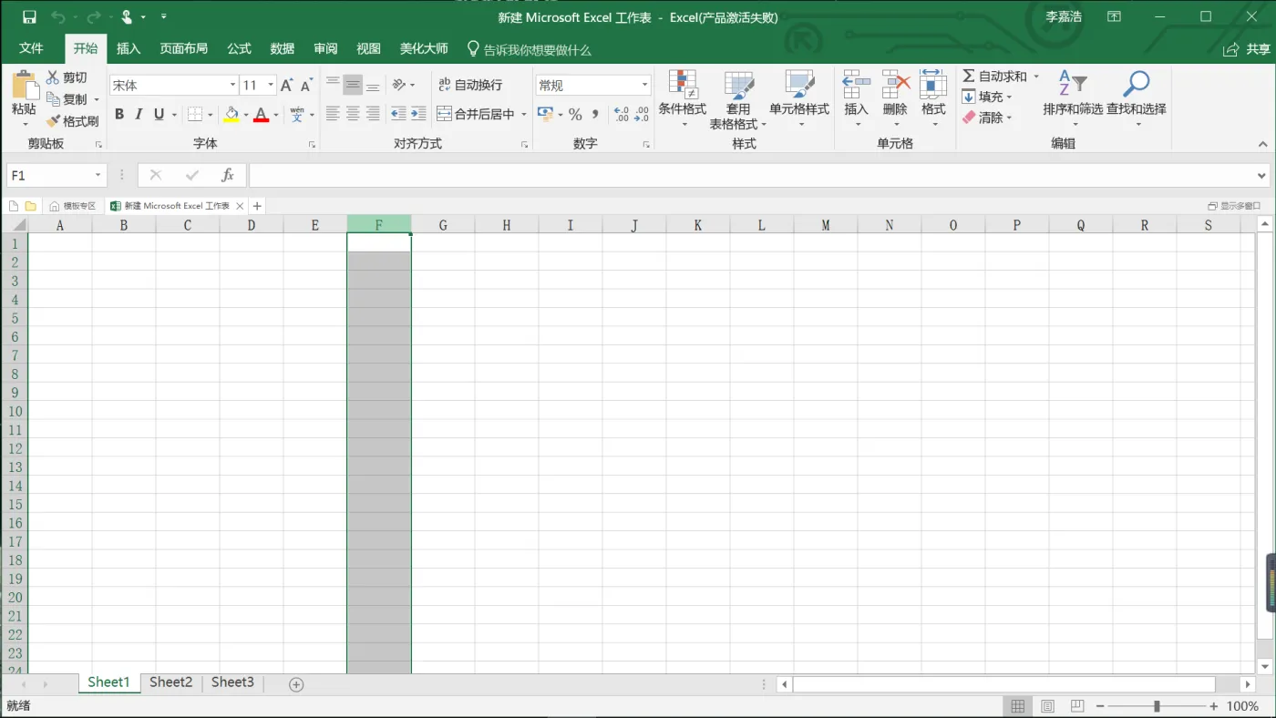The image size is (1276, 718).
Task: Open Cell Styles (单元格样式)
Action: point(799,98)
